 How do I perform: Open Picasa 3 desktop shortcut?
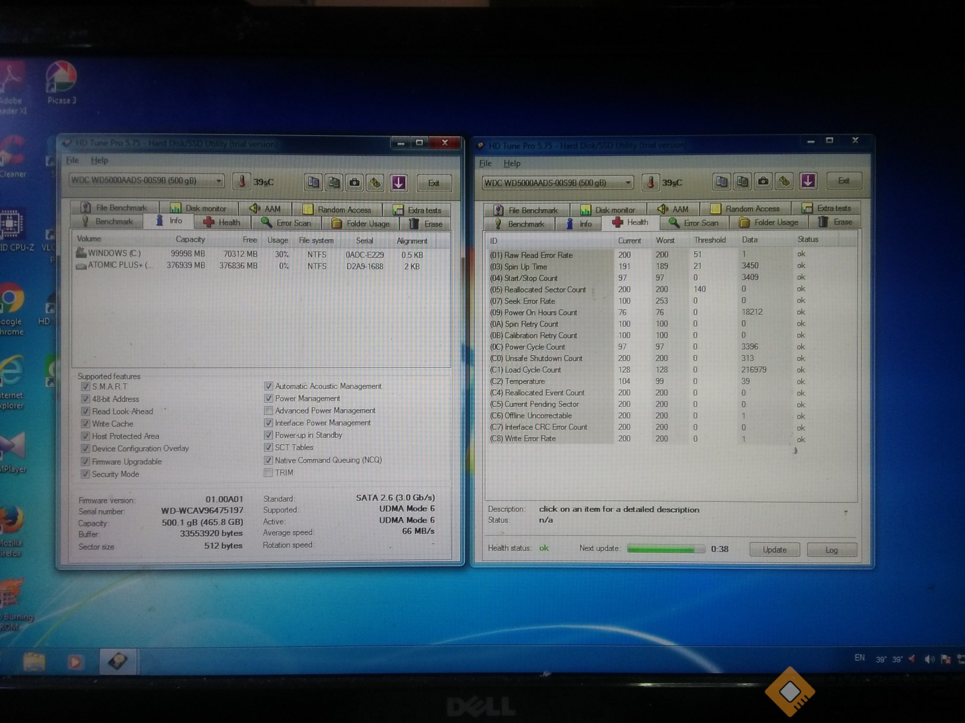click(62, 83)
